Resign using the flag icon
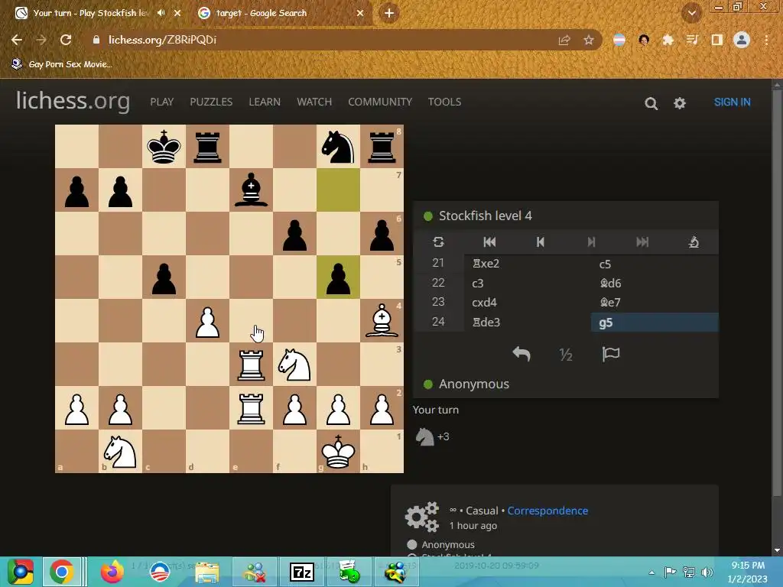Screen dimensions: 783x587 [x=611, y=354]
